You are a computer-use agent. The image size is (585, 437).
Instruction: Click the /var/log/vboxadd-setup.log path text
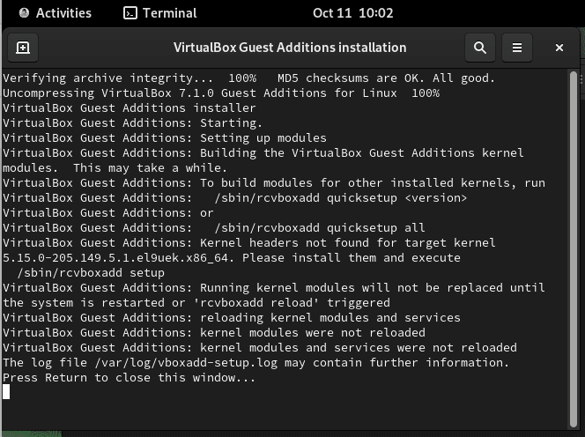pos(186,363)
